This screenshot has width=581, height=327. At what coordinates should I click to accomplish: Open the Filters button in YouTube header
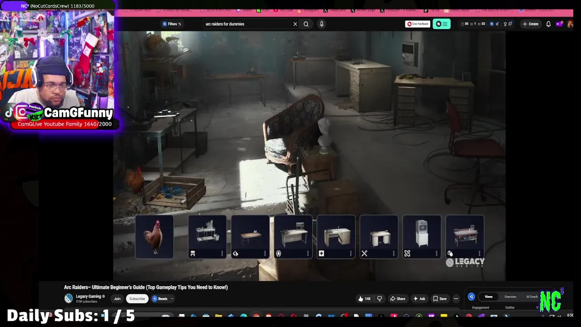click(x=172, y=24)
